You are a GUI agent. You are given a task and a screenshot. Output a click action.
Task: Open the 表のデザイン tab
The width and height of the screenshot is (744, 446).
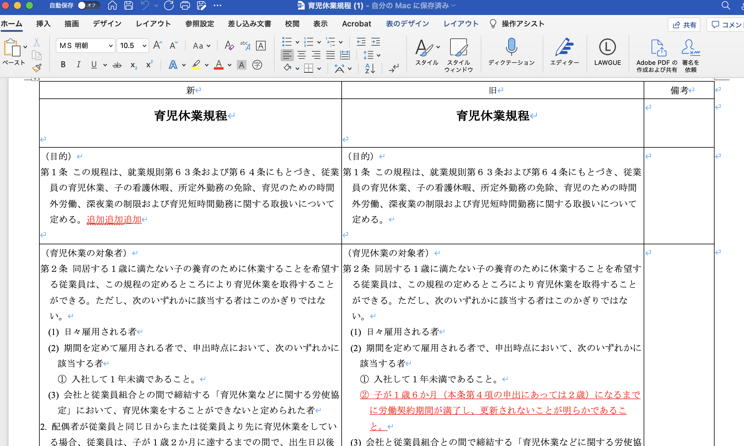point(407,24)
